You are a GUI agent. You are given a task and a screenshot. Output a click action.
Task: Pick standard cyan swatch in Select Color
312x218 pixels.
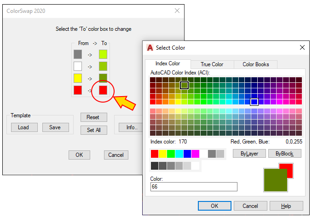point(179,154)
